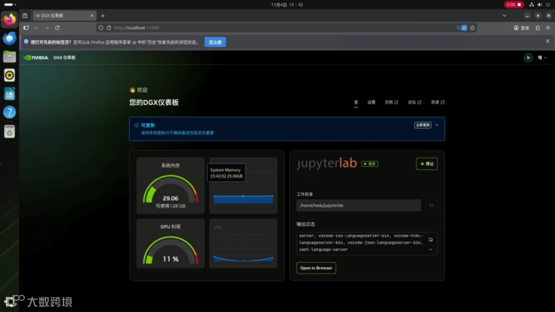Screen dimensions: 555x312
Task: Switch to the 家 home tab
Action: point(356,102)
